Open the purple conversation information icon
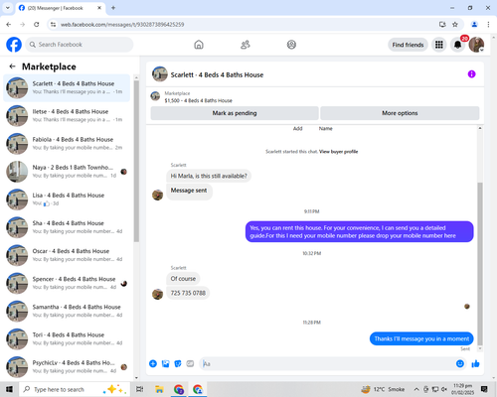 pos(471,74)
